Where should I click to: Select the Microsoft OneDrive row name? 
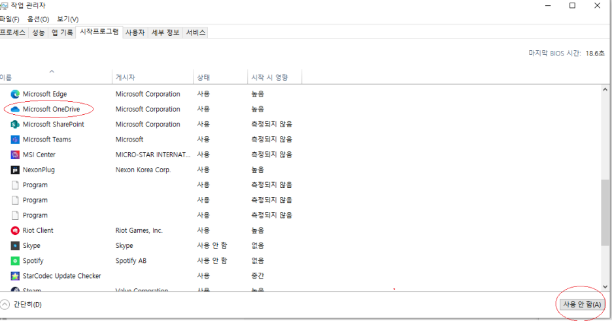coord(51,110)
